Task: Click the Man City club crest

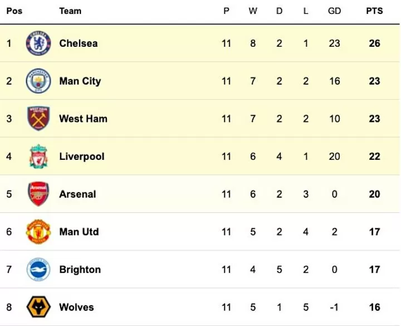Action: pos(38,81)
